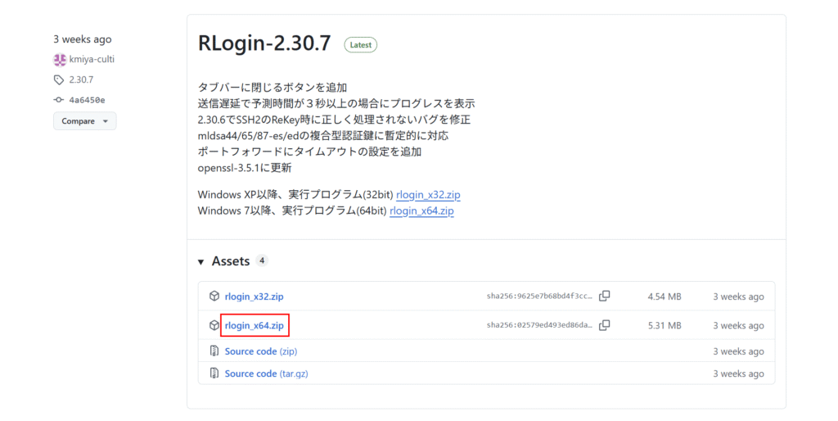Copy sha256 hash of rlogin_x32.zip
Image resolution: width=838 pixels, height=421 pixels.
[x=605, y=296]
